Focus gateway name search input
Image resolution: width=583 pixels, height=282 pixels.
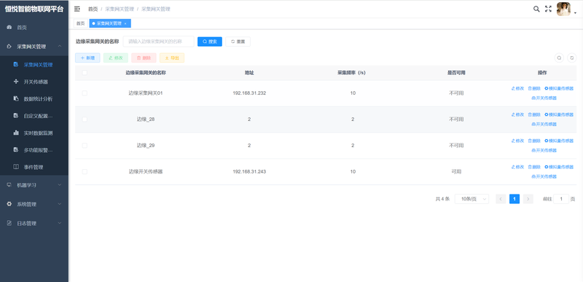[158, 42]
